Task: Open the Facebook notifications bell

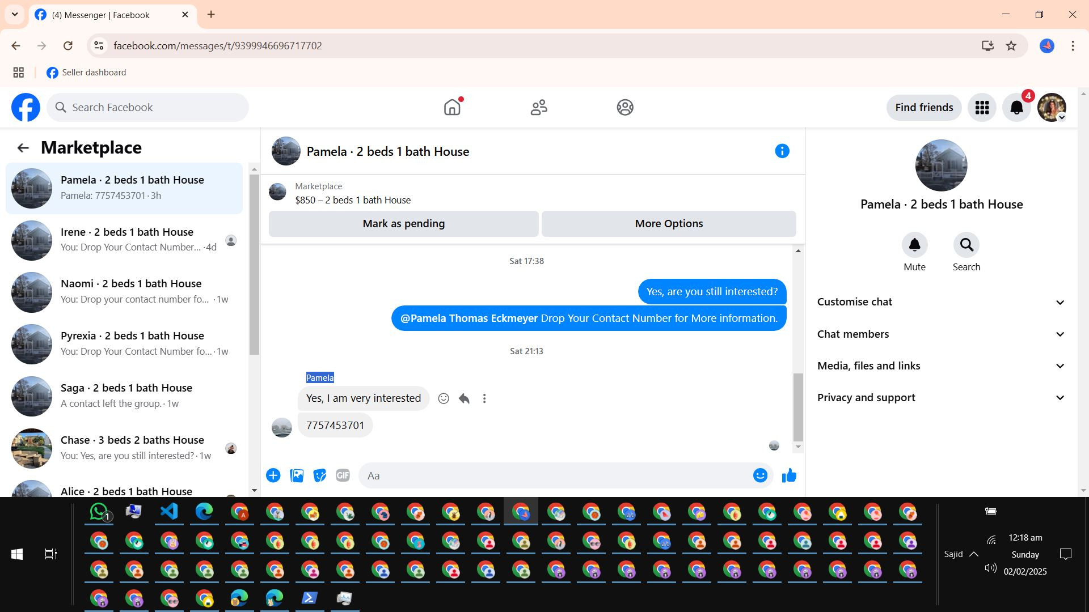Action: tap(1016, 108)
